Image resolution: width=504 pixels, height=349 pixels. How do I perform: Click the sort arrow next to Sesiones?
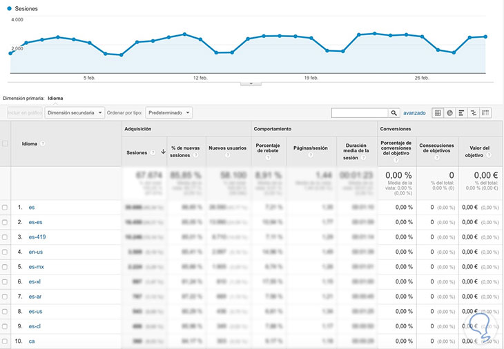(x=163, y=152)
